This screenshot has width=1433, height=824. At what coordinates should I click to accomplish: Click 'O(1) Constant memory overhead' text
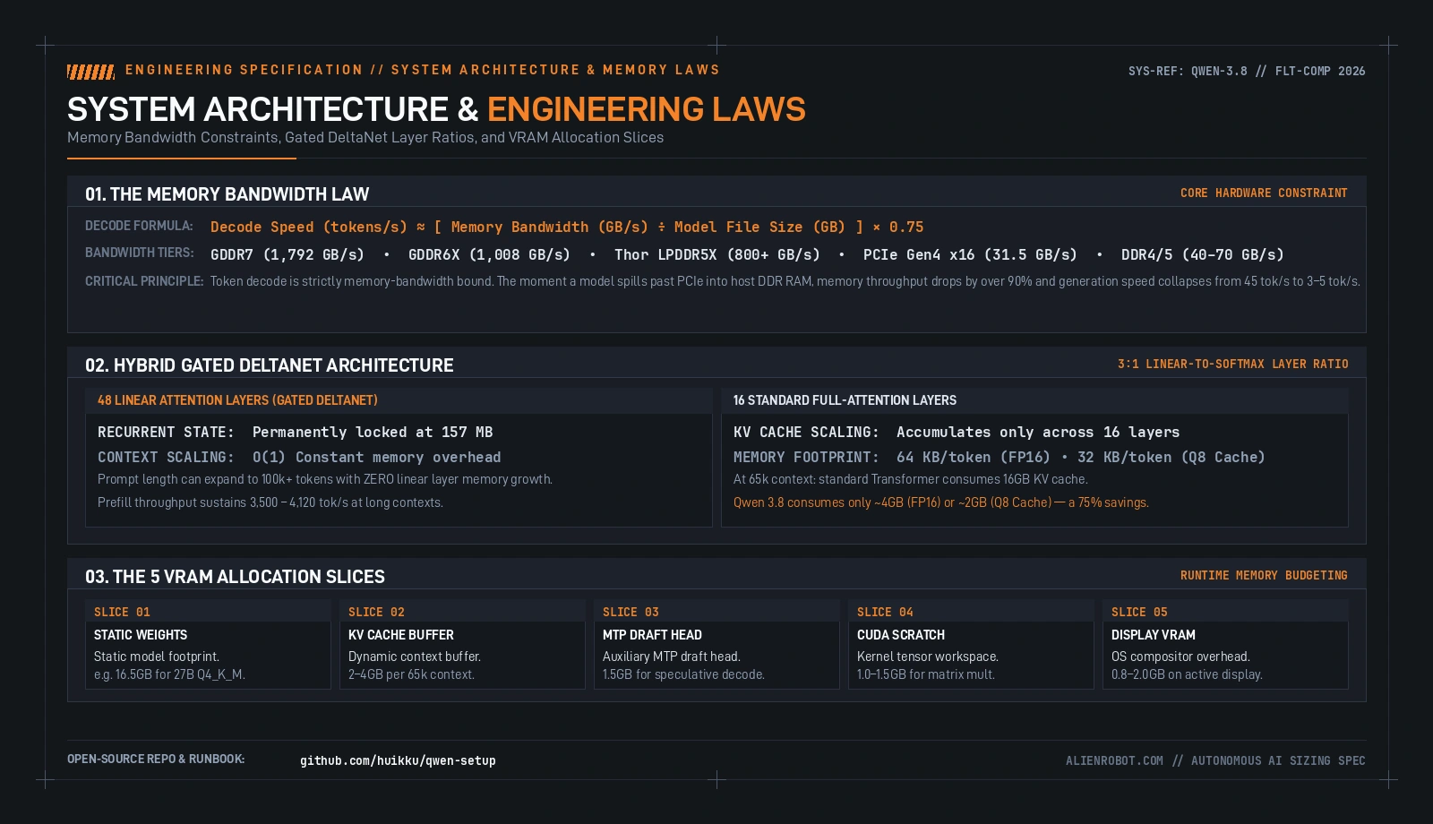pyautogui.click(x=376, y=457)
